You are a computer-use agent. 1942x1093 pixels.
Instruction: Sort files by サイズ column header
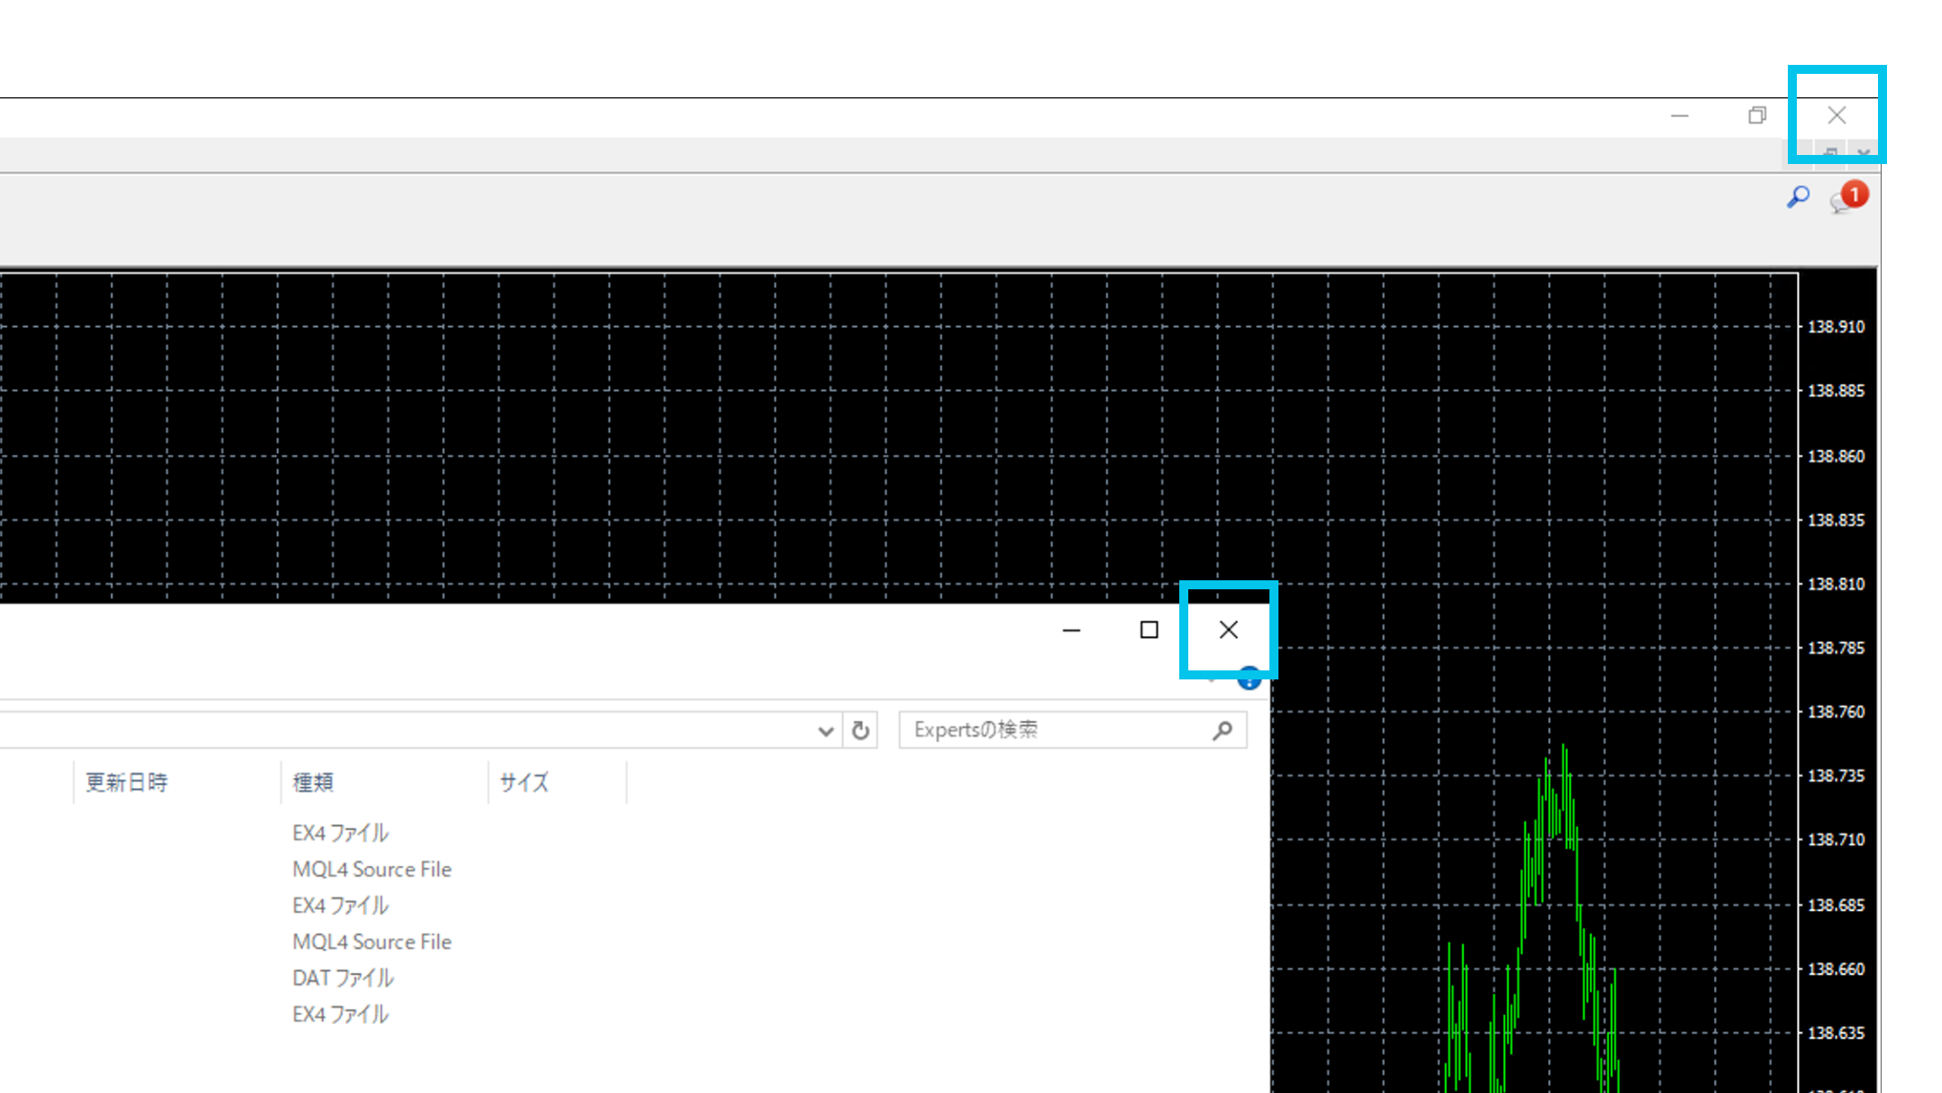524,782
